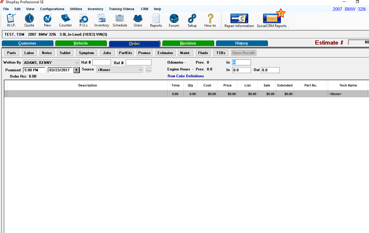This screenshot has width=369, height=233.
Task: Start a New order from toolbar
Action: [x=47, y=21]
